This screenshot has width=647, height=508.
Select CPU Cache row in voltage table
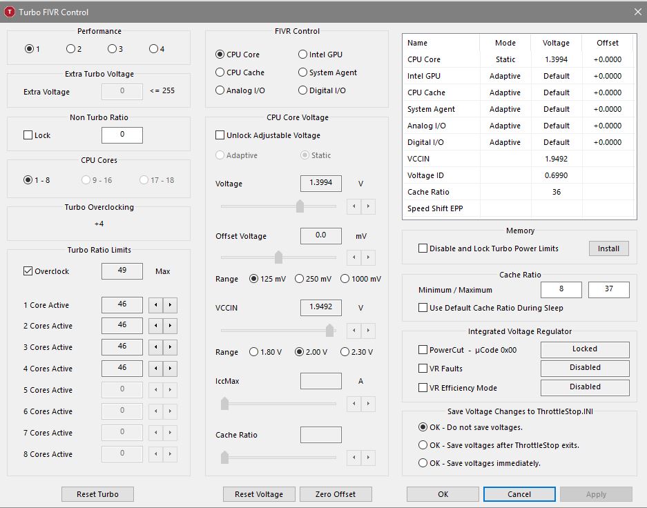click(519, 92)
